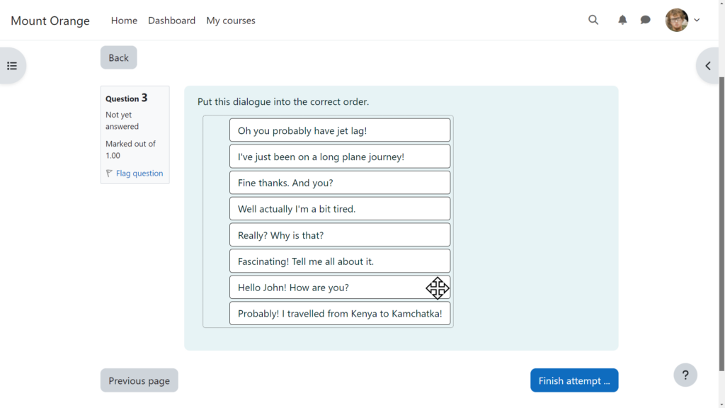Viewport: 725px width, 408px height.
Task: Open the messaging speech bubble
Action: pos(645,20)
